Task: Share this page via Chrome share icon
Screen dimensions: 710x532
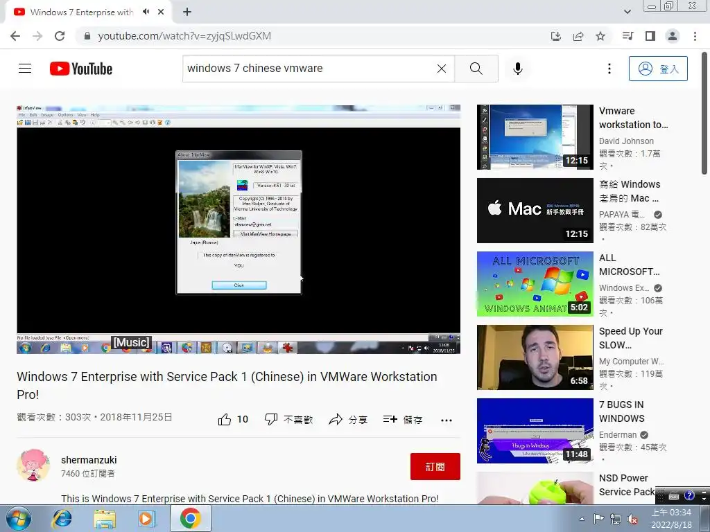Action: [x=578, y=36]
